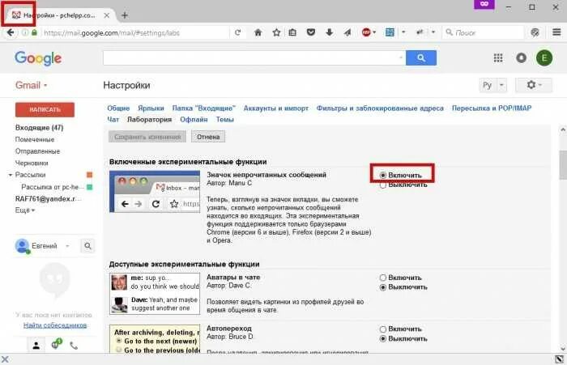567x365 pixels.
Task: Open the Hangouts conversations bubble tab
Action: click(x=56, y=344)
